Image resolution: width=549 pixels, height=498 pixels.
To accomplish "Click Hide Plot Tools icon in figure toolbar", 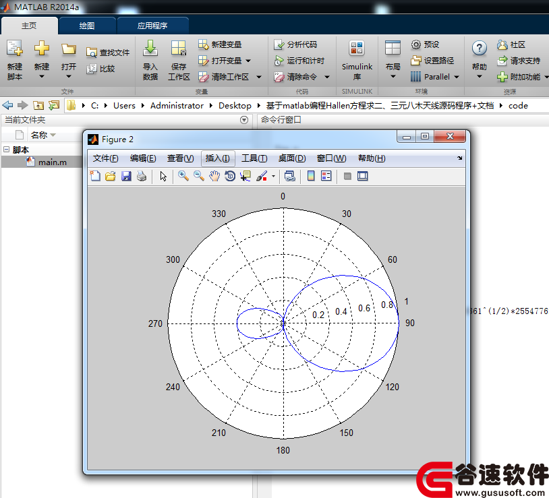I will click(x=347, y=176).
